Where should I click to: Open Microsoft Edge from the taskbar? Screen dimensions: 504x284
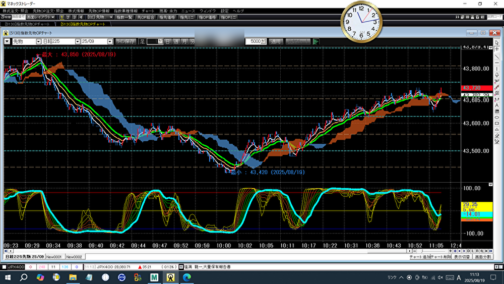tap(187, 277)
